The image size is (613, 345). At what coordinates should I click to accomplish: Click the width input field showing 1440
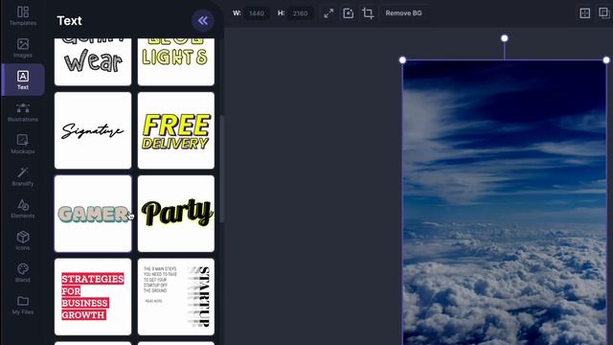point(257,13)
